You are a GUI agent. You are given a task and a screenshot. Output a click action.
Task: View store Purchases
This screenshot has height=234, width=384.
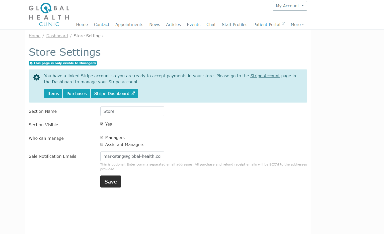pyautogui.click(x=76, y=93)
